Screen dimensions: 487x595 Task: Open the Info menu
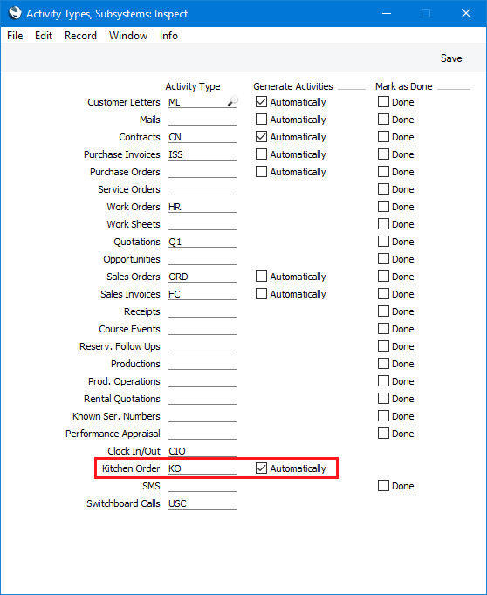point(168,36)
